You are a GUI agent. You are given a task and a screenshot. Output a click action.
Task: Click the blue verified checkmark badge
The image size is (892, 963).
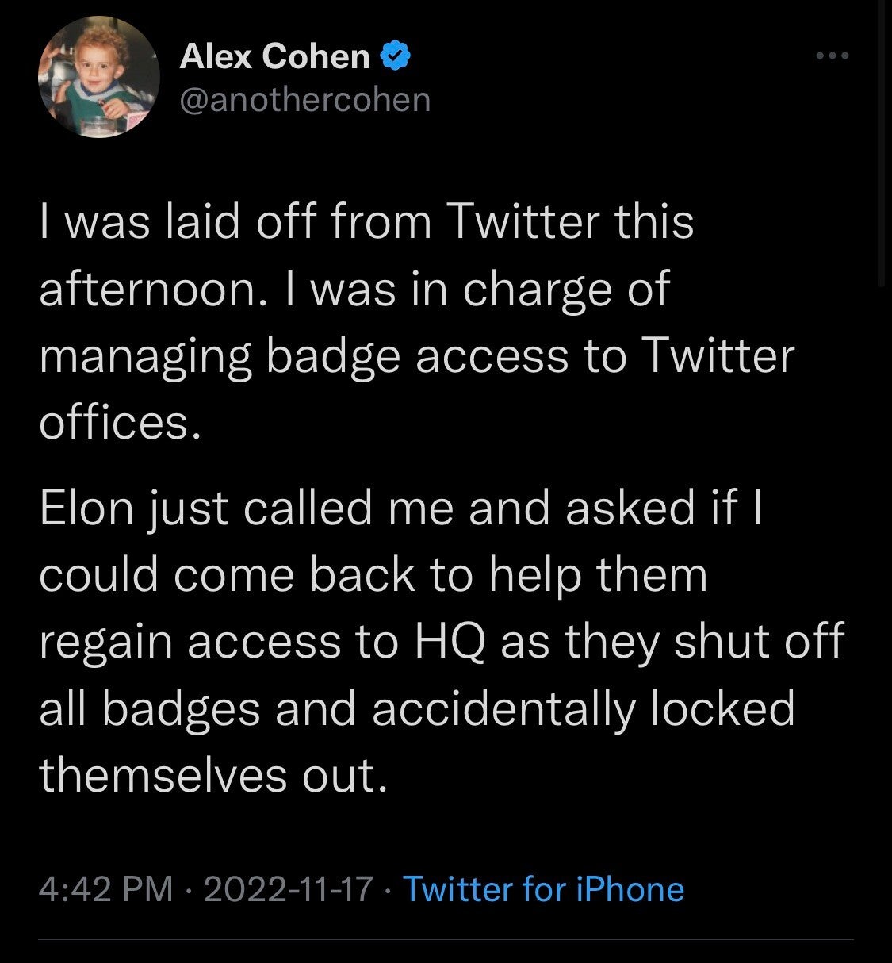click(396, 56)
